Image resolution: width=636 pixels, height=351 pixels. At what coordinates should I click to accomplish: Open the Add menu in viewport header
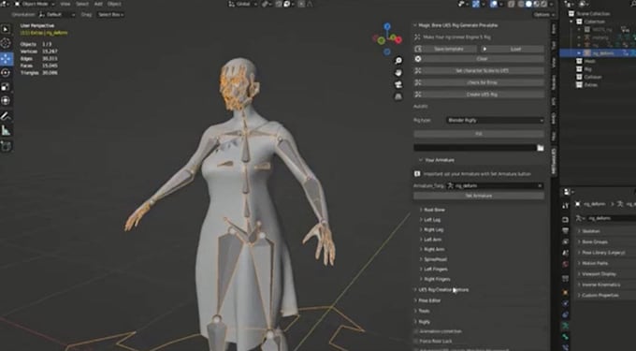tap(98, 4)
